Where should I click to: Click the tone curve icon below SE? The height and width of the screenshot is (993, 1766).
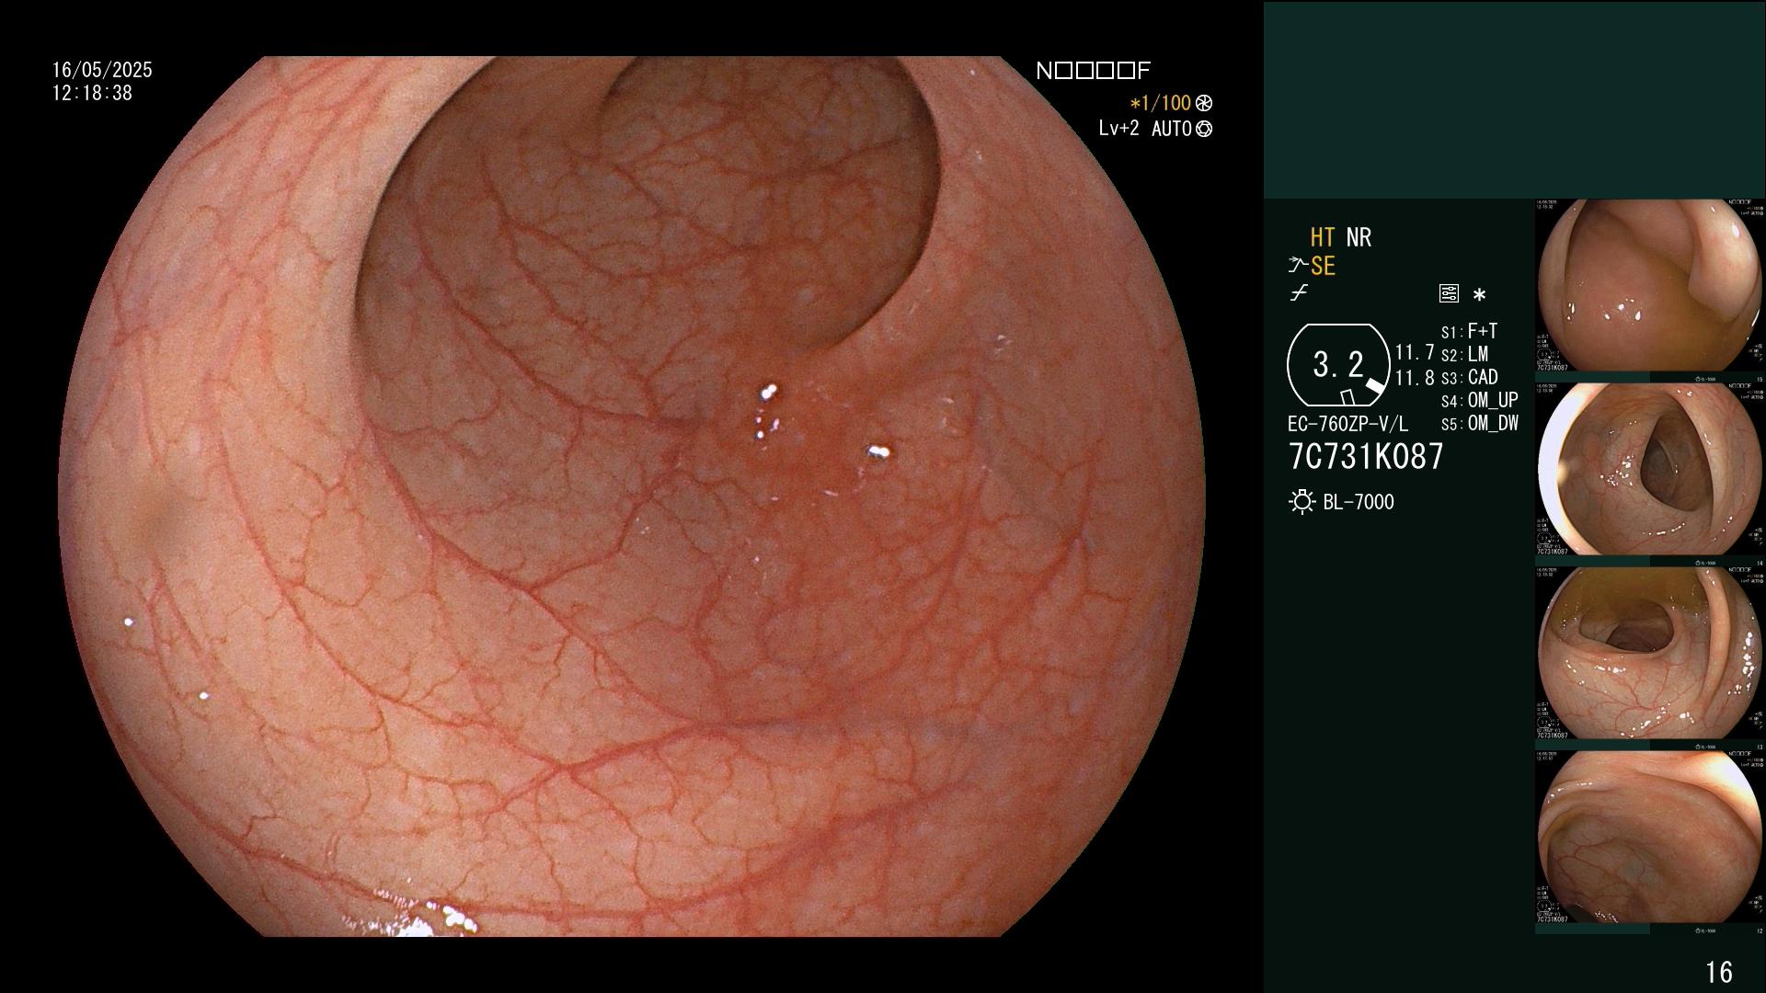pos(1299,293)
